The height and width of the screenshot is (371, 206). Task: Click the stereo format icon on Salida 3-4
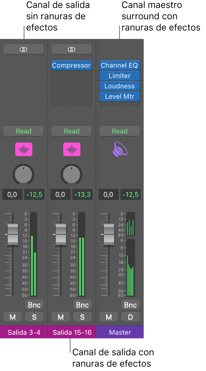click(24, 49)
